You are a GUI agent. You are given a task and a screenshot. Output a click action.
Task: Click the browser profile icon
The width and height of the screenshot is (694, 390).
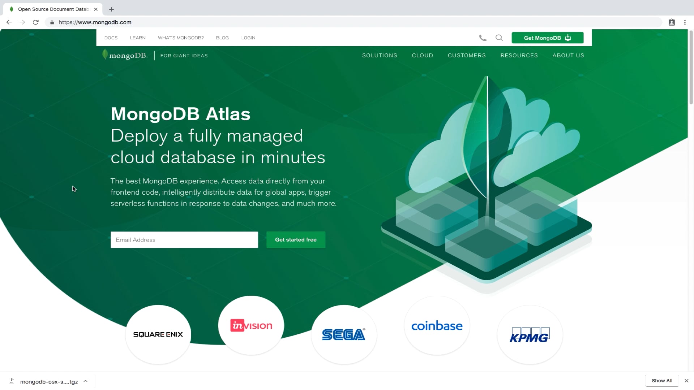671,22
